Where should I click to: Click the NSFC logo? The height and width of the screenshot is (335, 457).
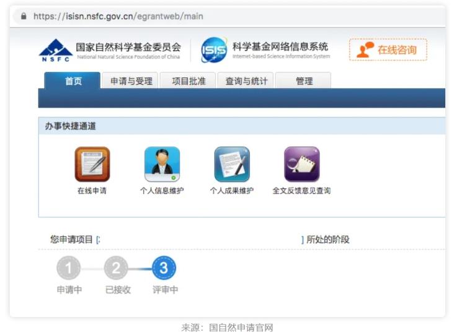point(56,50)
